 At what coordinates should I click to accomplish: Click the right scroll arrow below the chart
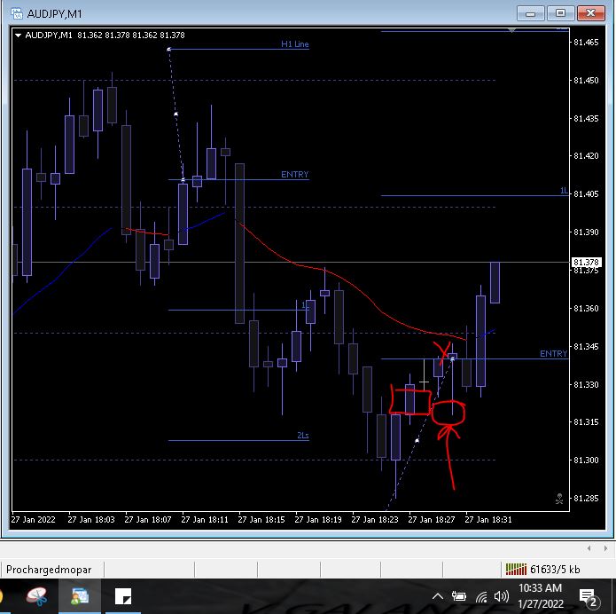[605, 548]
